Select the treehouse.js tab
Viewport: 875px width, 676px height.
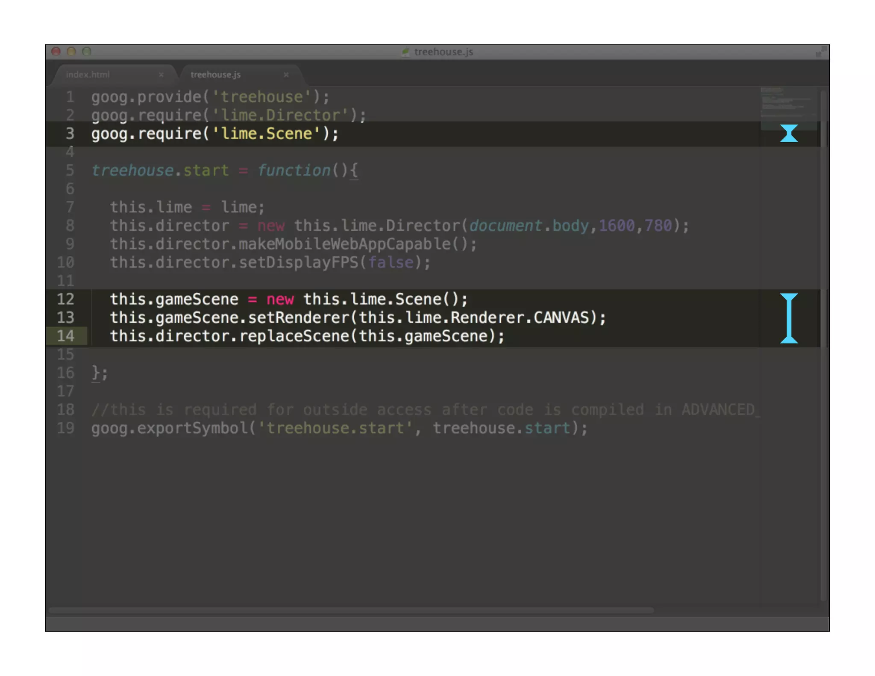pos(215,74)
